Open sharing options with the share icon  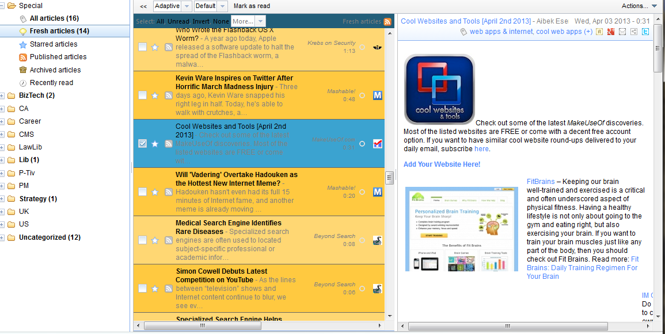click(634, 32)
